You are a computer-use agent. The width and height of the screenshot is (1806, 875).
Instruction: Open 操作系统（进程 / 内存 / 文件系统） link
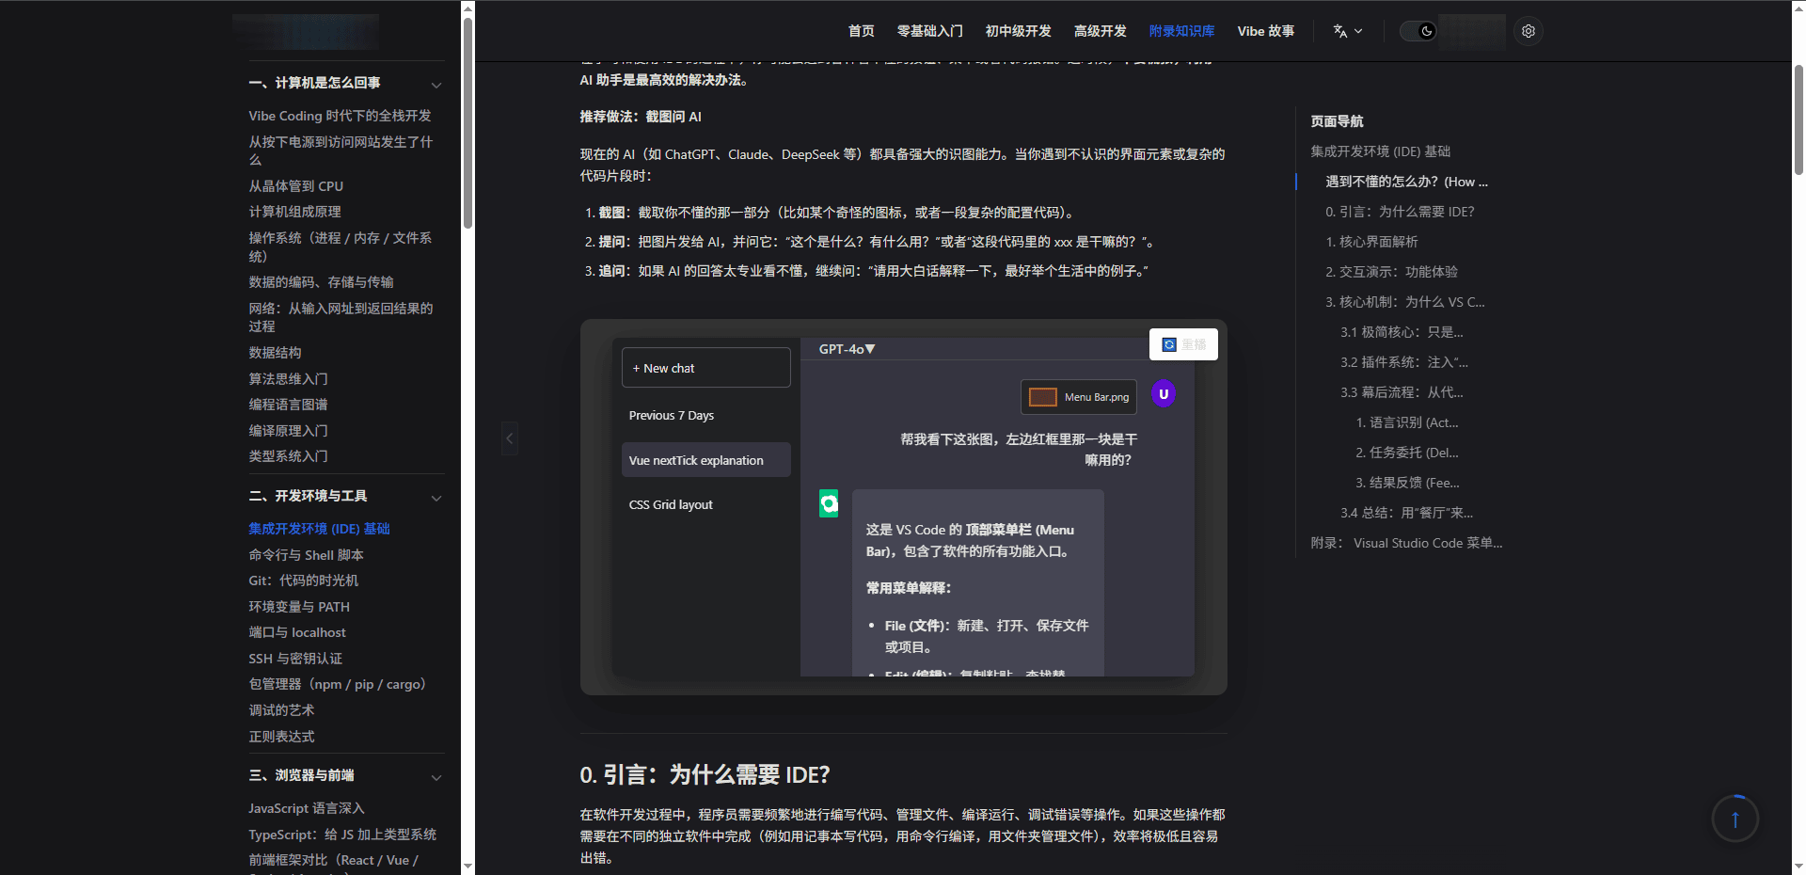[340, 247]
